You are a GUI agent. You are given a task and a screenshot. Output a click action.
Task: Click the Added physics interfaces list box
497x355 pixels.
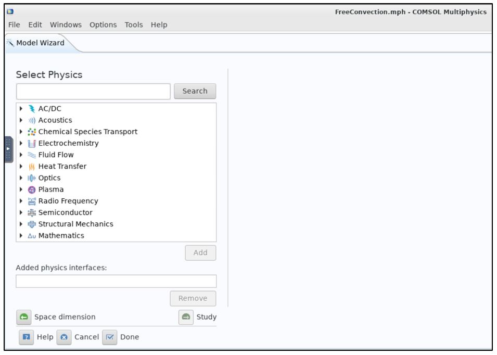116,282
